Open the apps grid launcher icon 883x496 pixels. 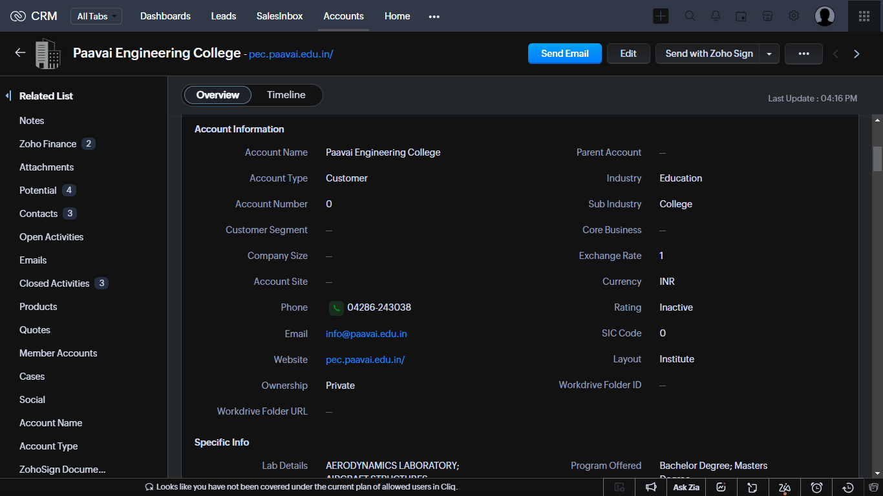pyautogui.click(x=864, y=16)
